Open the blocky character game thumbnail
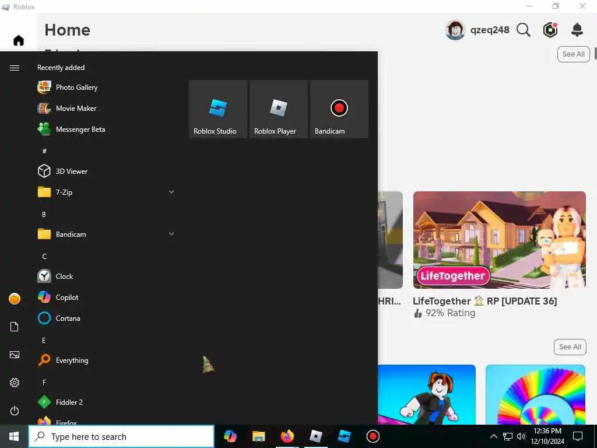Viewport: 597px width, 448px height. [426, 395]
